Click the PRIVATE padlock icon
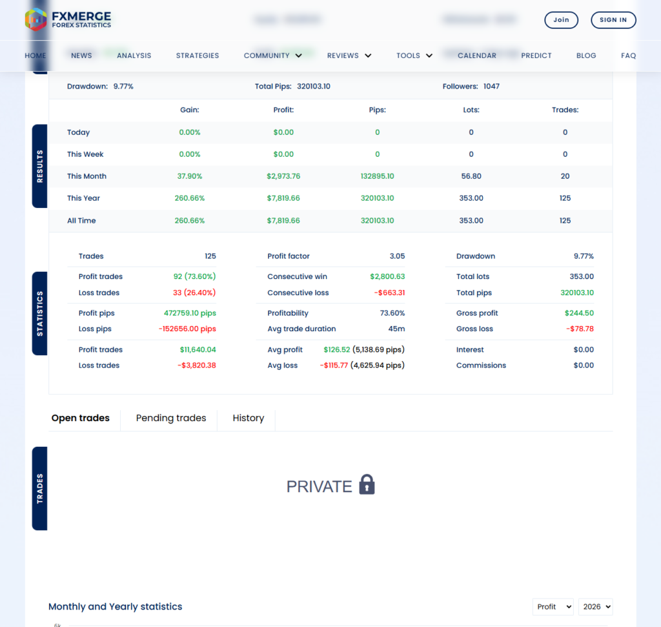The width and height of the screenshot is (661, 627). tap(367, 484)
